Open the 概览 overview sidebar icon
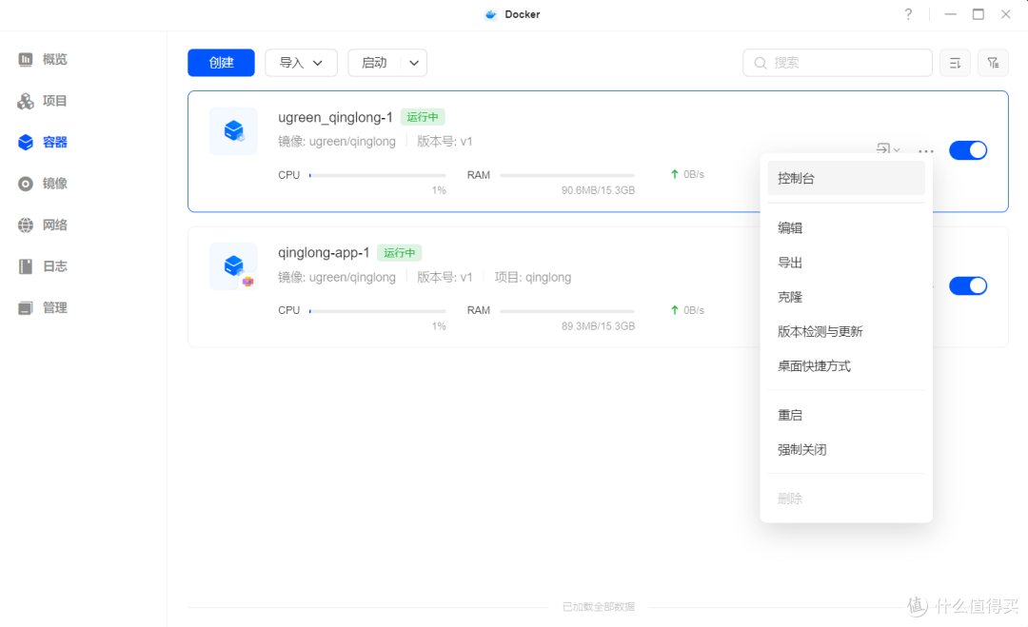The width and height of the screenshot is (1028, 627). (26, 60)
